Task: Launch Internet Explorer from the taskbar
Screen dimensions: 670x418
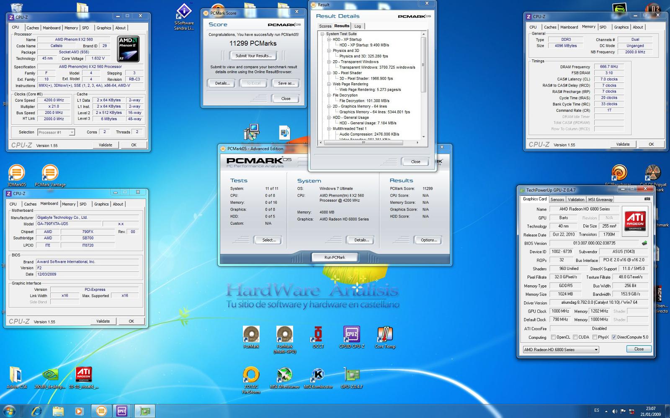Action: click(37, 411)
